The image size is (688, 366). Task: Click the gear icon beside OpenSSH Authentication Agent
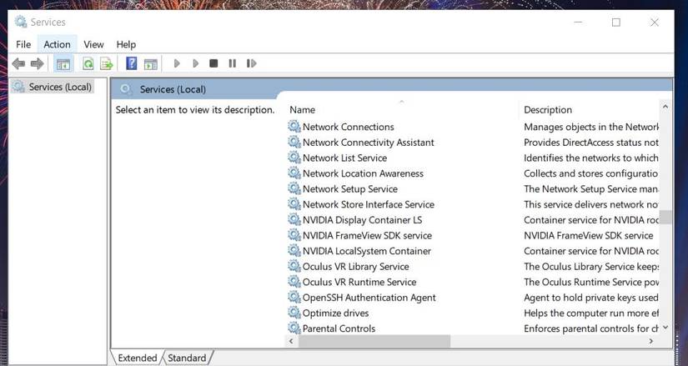coord(294,297)
